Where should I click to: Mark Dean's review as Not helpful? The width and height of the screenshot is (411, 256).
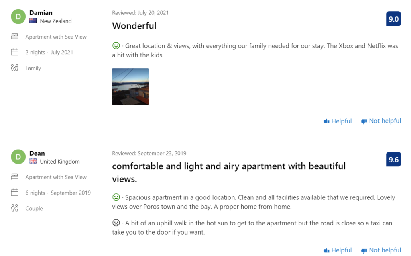pyautogui.click(x=381, y=250)
